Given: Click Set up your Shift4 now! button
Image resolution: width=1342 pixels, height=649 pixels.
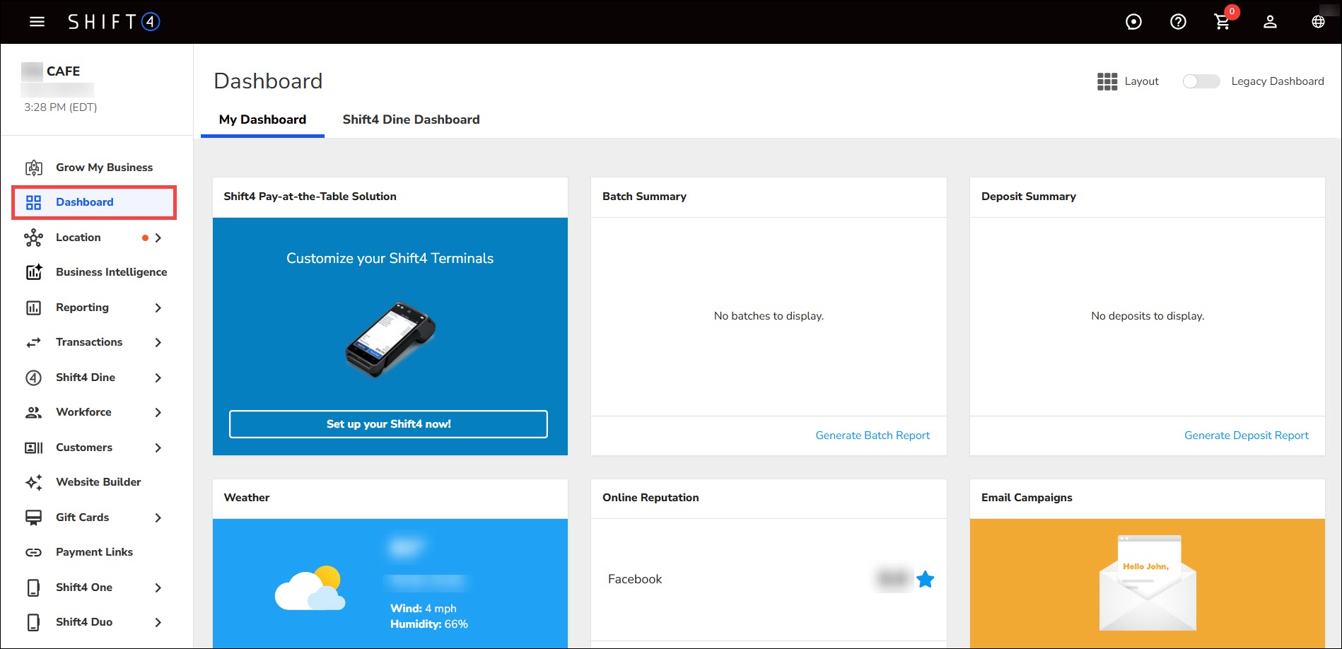Looking at the screenshot, I should pyautogui.click(x=388, y=424).
